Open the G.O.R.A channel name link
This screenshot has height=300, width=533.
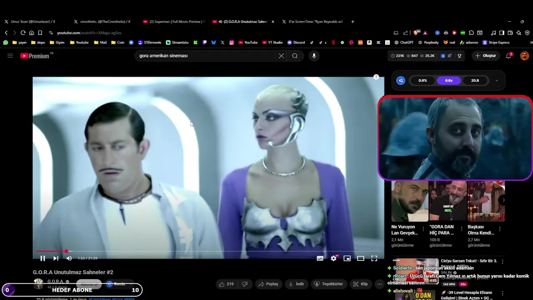[x=55, y=282]
